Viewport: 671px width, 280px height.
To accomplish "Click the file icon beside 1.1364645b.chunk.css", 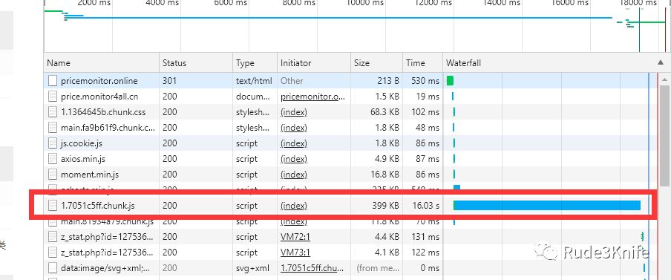I will [52, 112].
